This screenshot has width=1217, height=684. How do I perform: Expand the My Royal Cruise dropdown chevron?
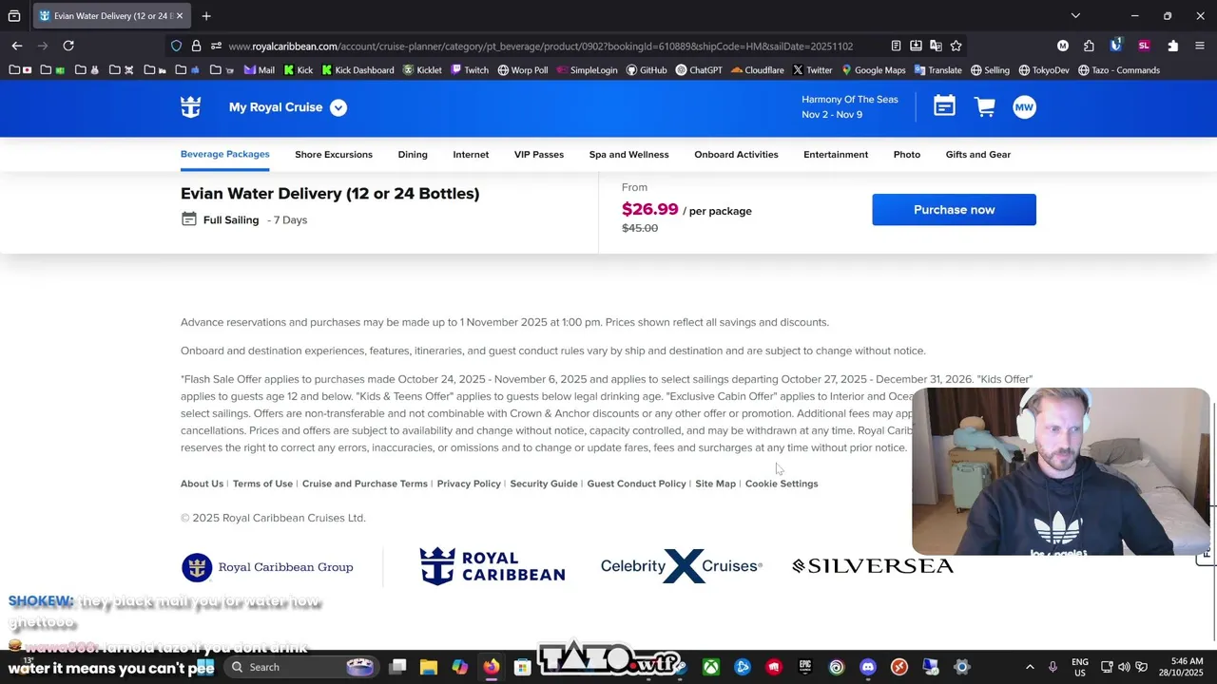tap(338, 107)
